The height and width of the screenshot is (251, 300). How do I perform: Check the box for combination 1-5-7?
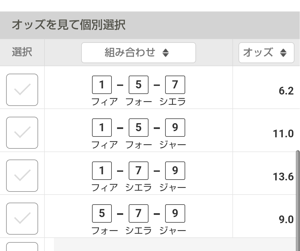(22, 90)
